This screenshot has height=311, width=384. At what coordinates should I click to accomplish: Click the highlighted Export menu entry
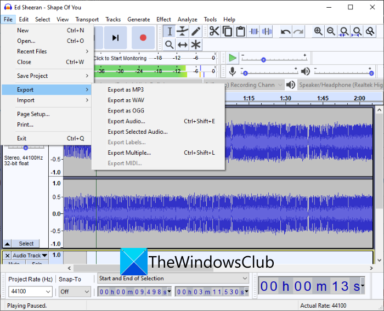click(x=47, y=89)
